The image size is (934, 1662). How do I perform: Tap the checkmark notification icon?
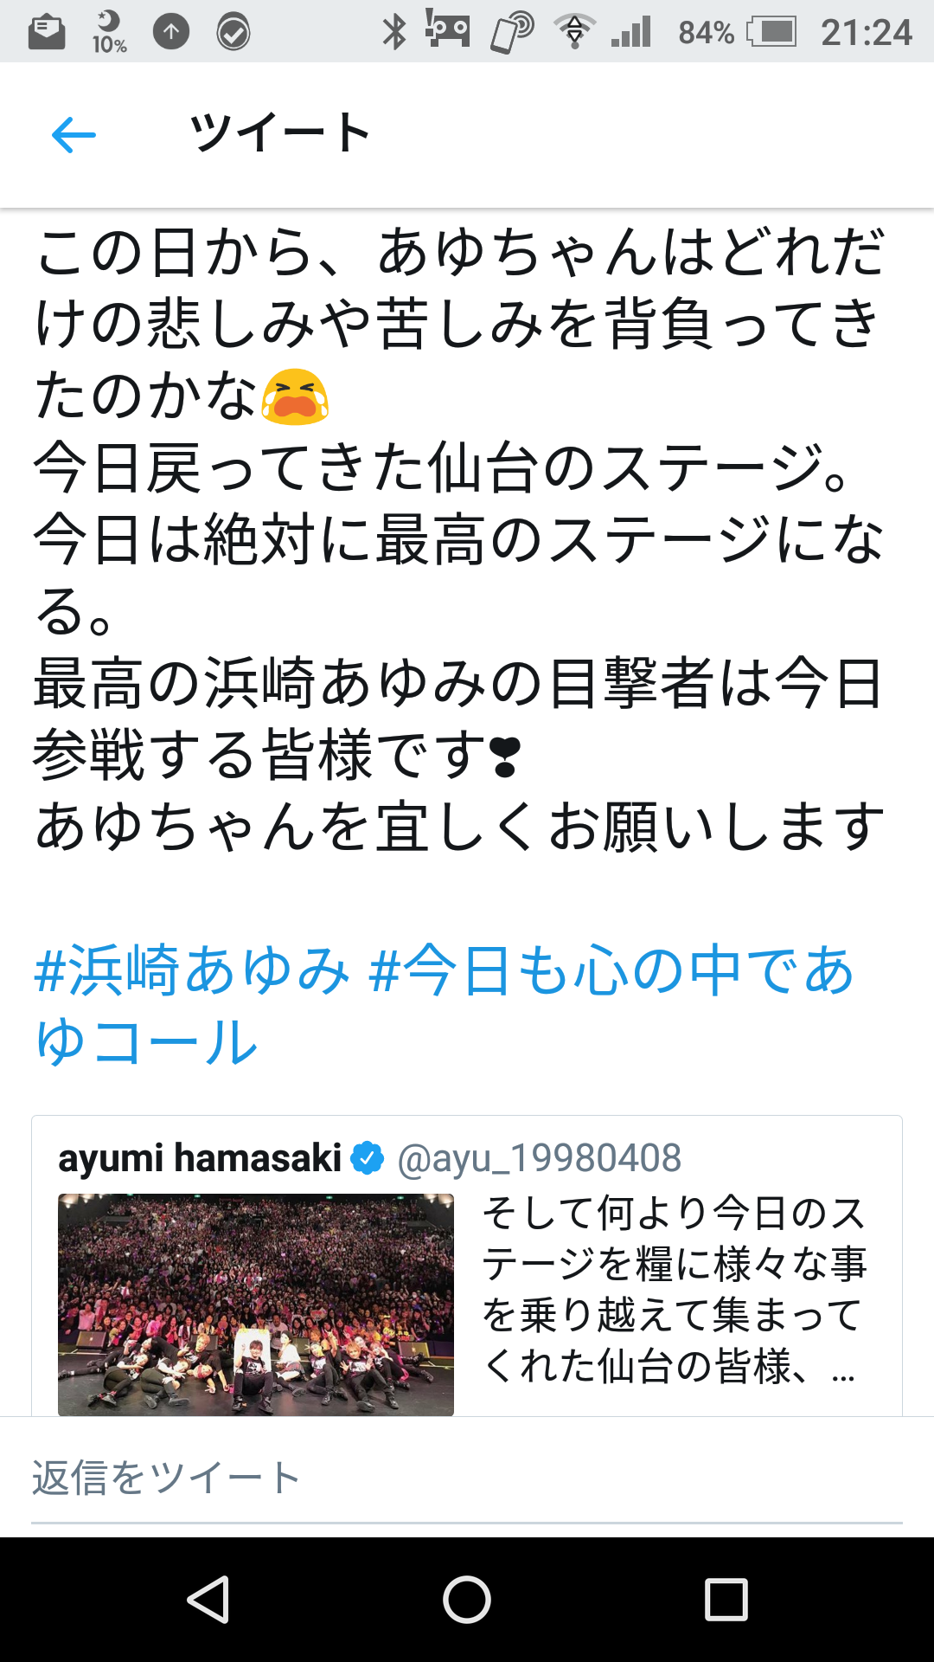[x=233, y=32]
